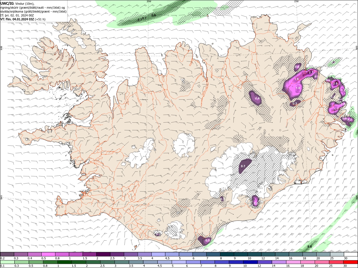This screenshot has width=358, height=268.
Task: Click the 1.6 snowfall value label
Action: [297, 79]
